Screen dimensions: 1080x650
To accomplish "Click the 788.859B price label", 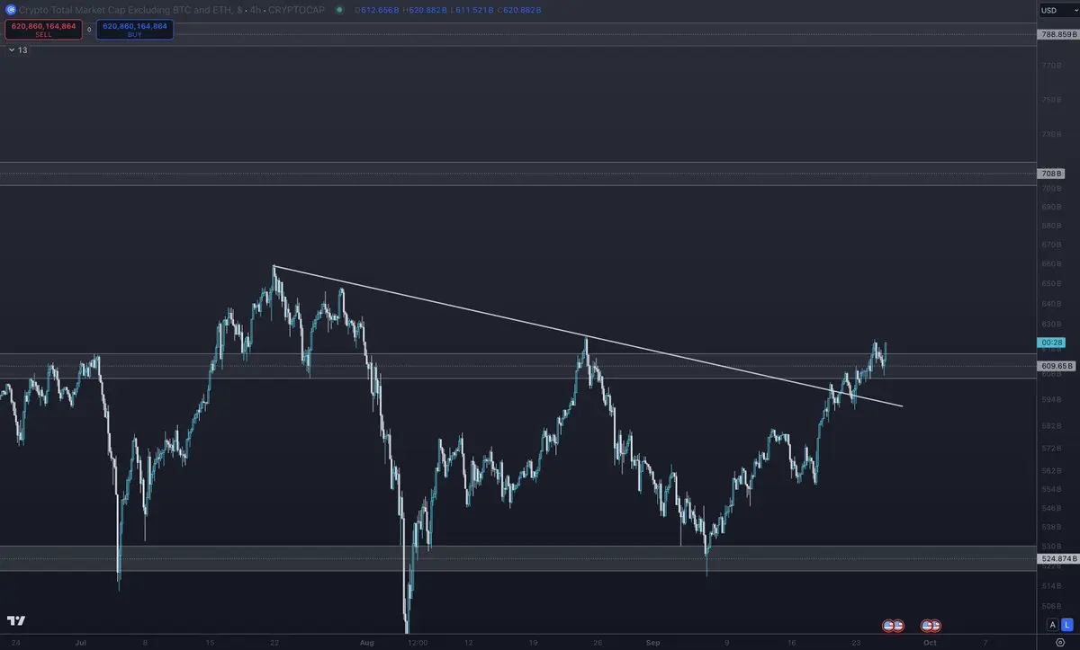I will (x=1058, y=34).
